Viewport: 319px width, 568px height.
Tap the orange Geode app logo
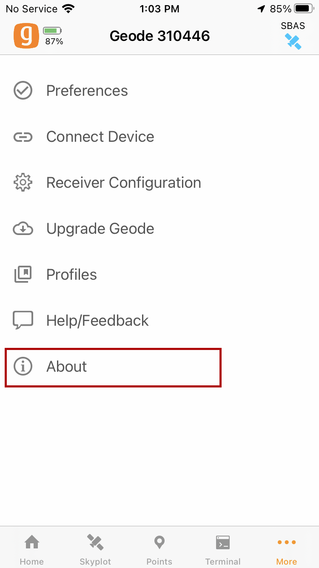[x=26, y=36]
